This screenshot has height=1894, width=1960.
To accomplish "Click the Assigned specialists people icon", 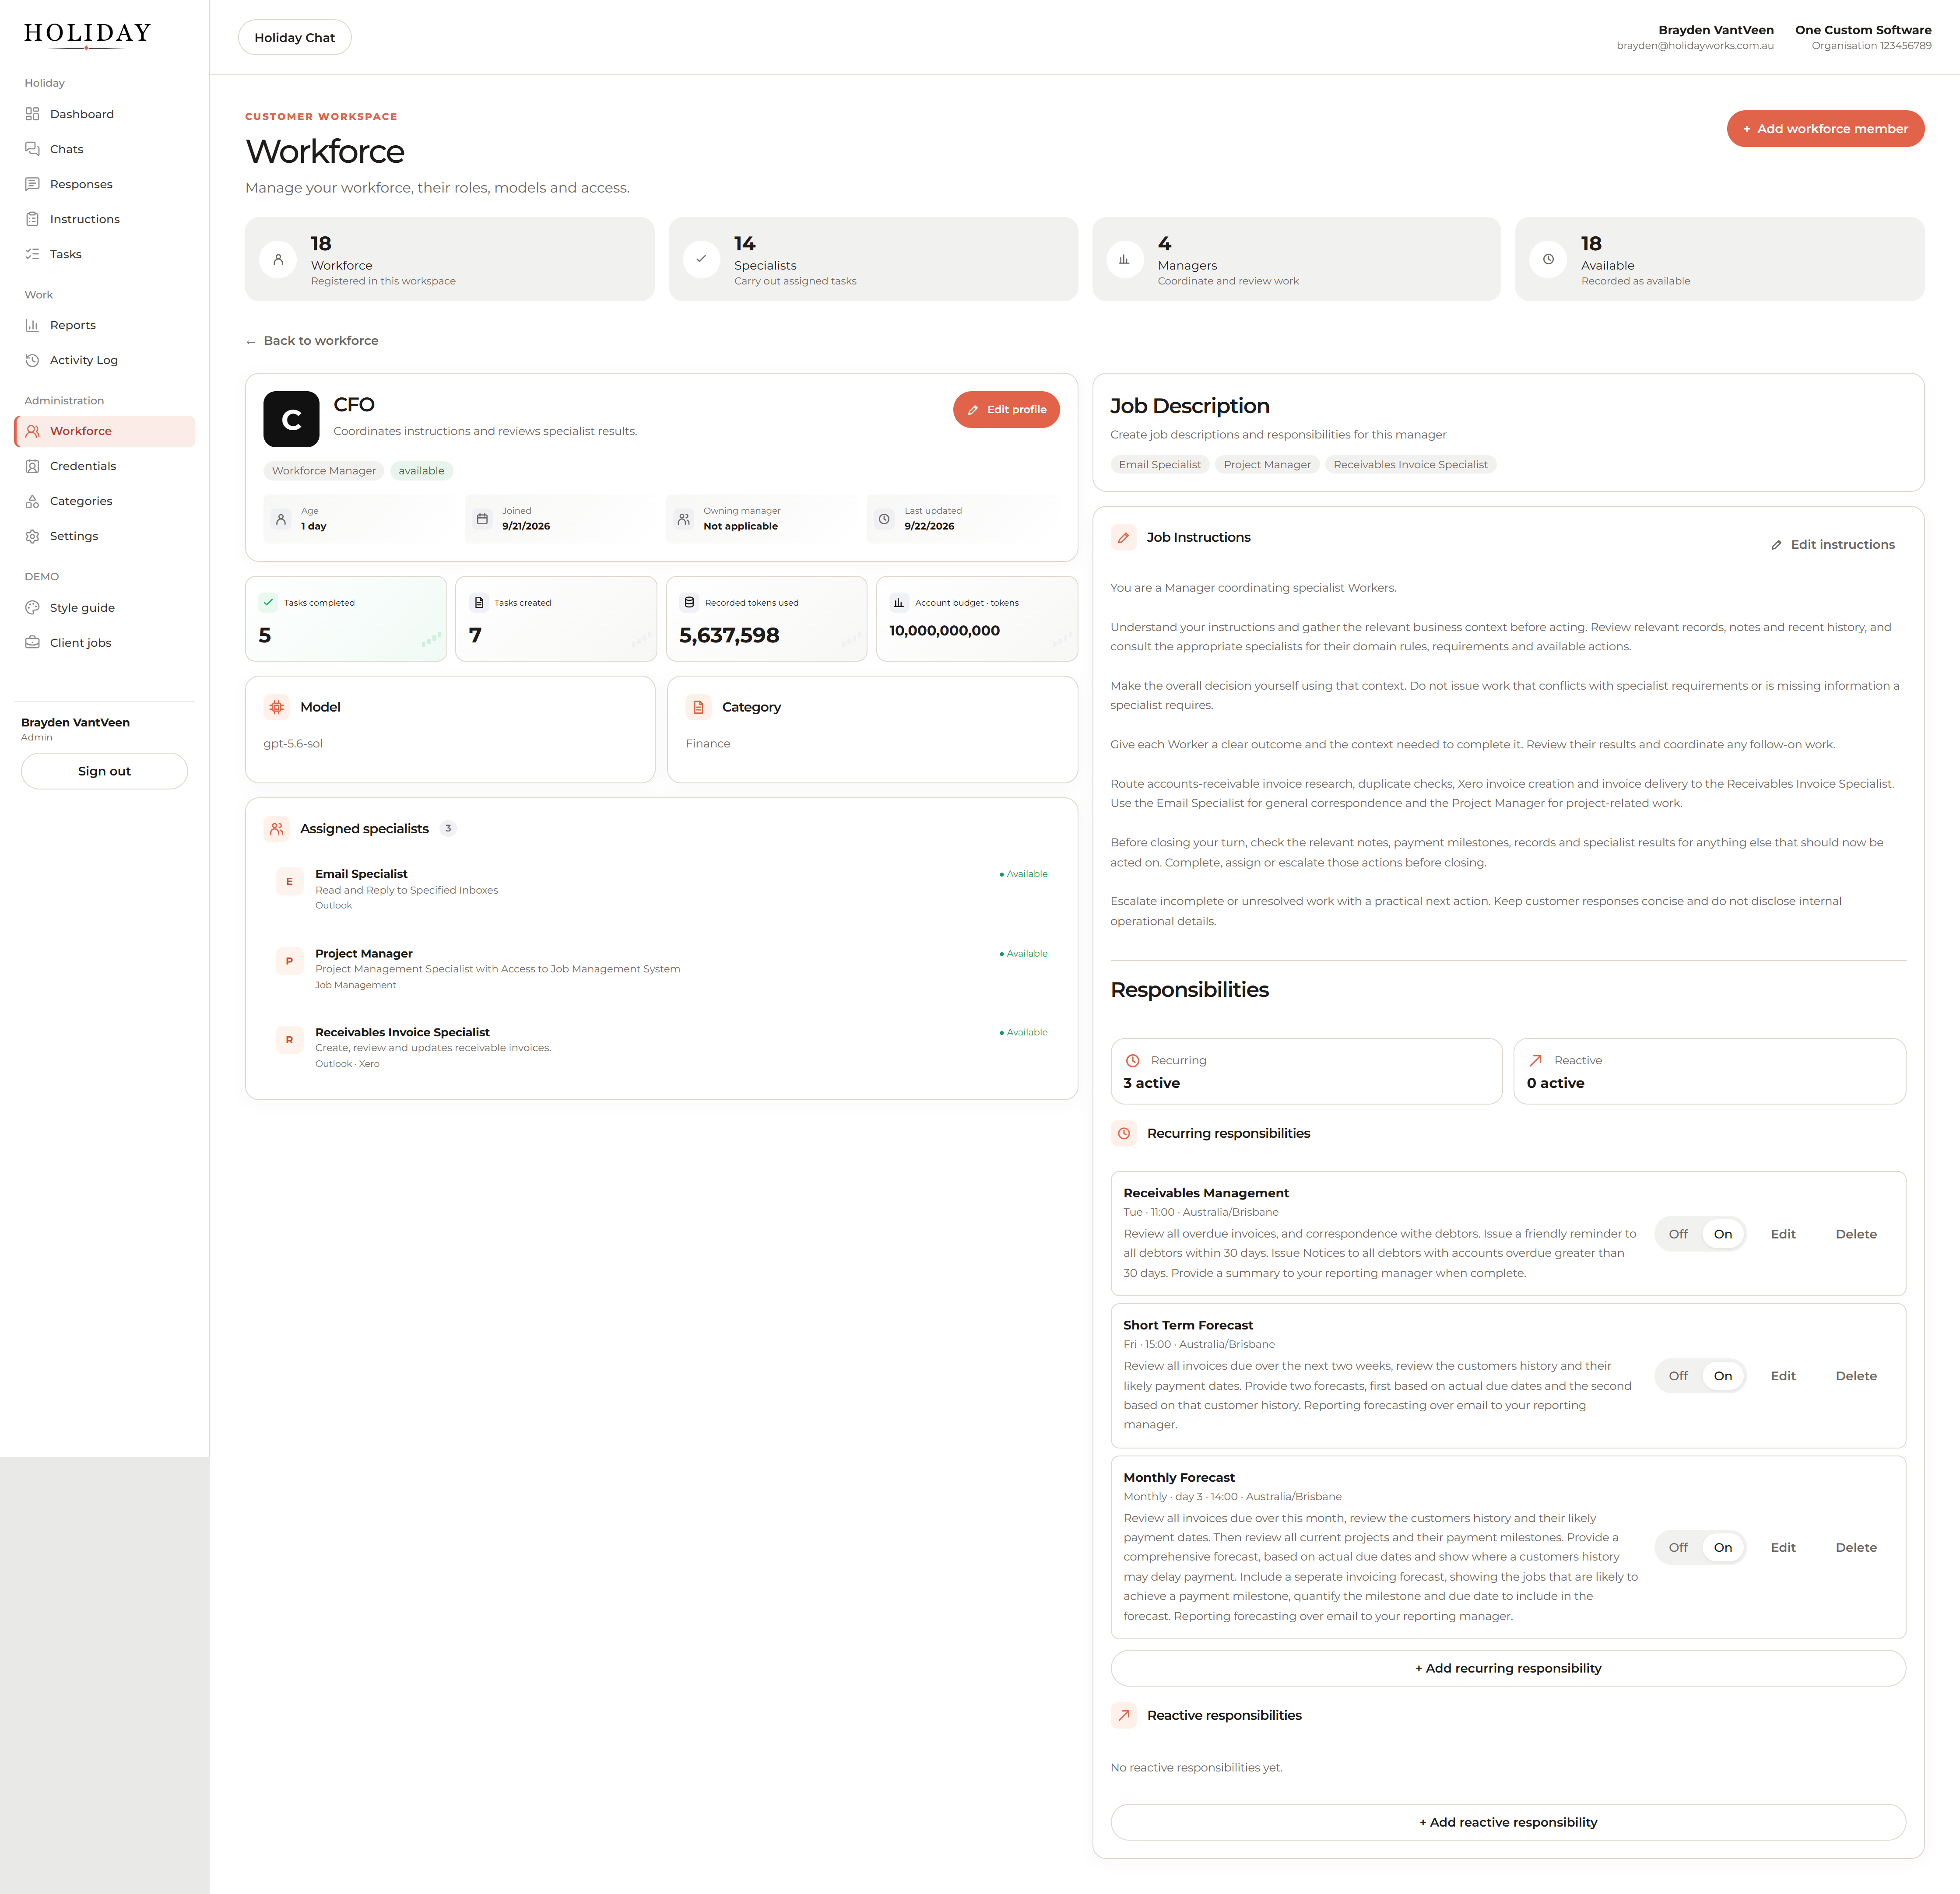I will click(277, 829).
